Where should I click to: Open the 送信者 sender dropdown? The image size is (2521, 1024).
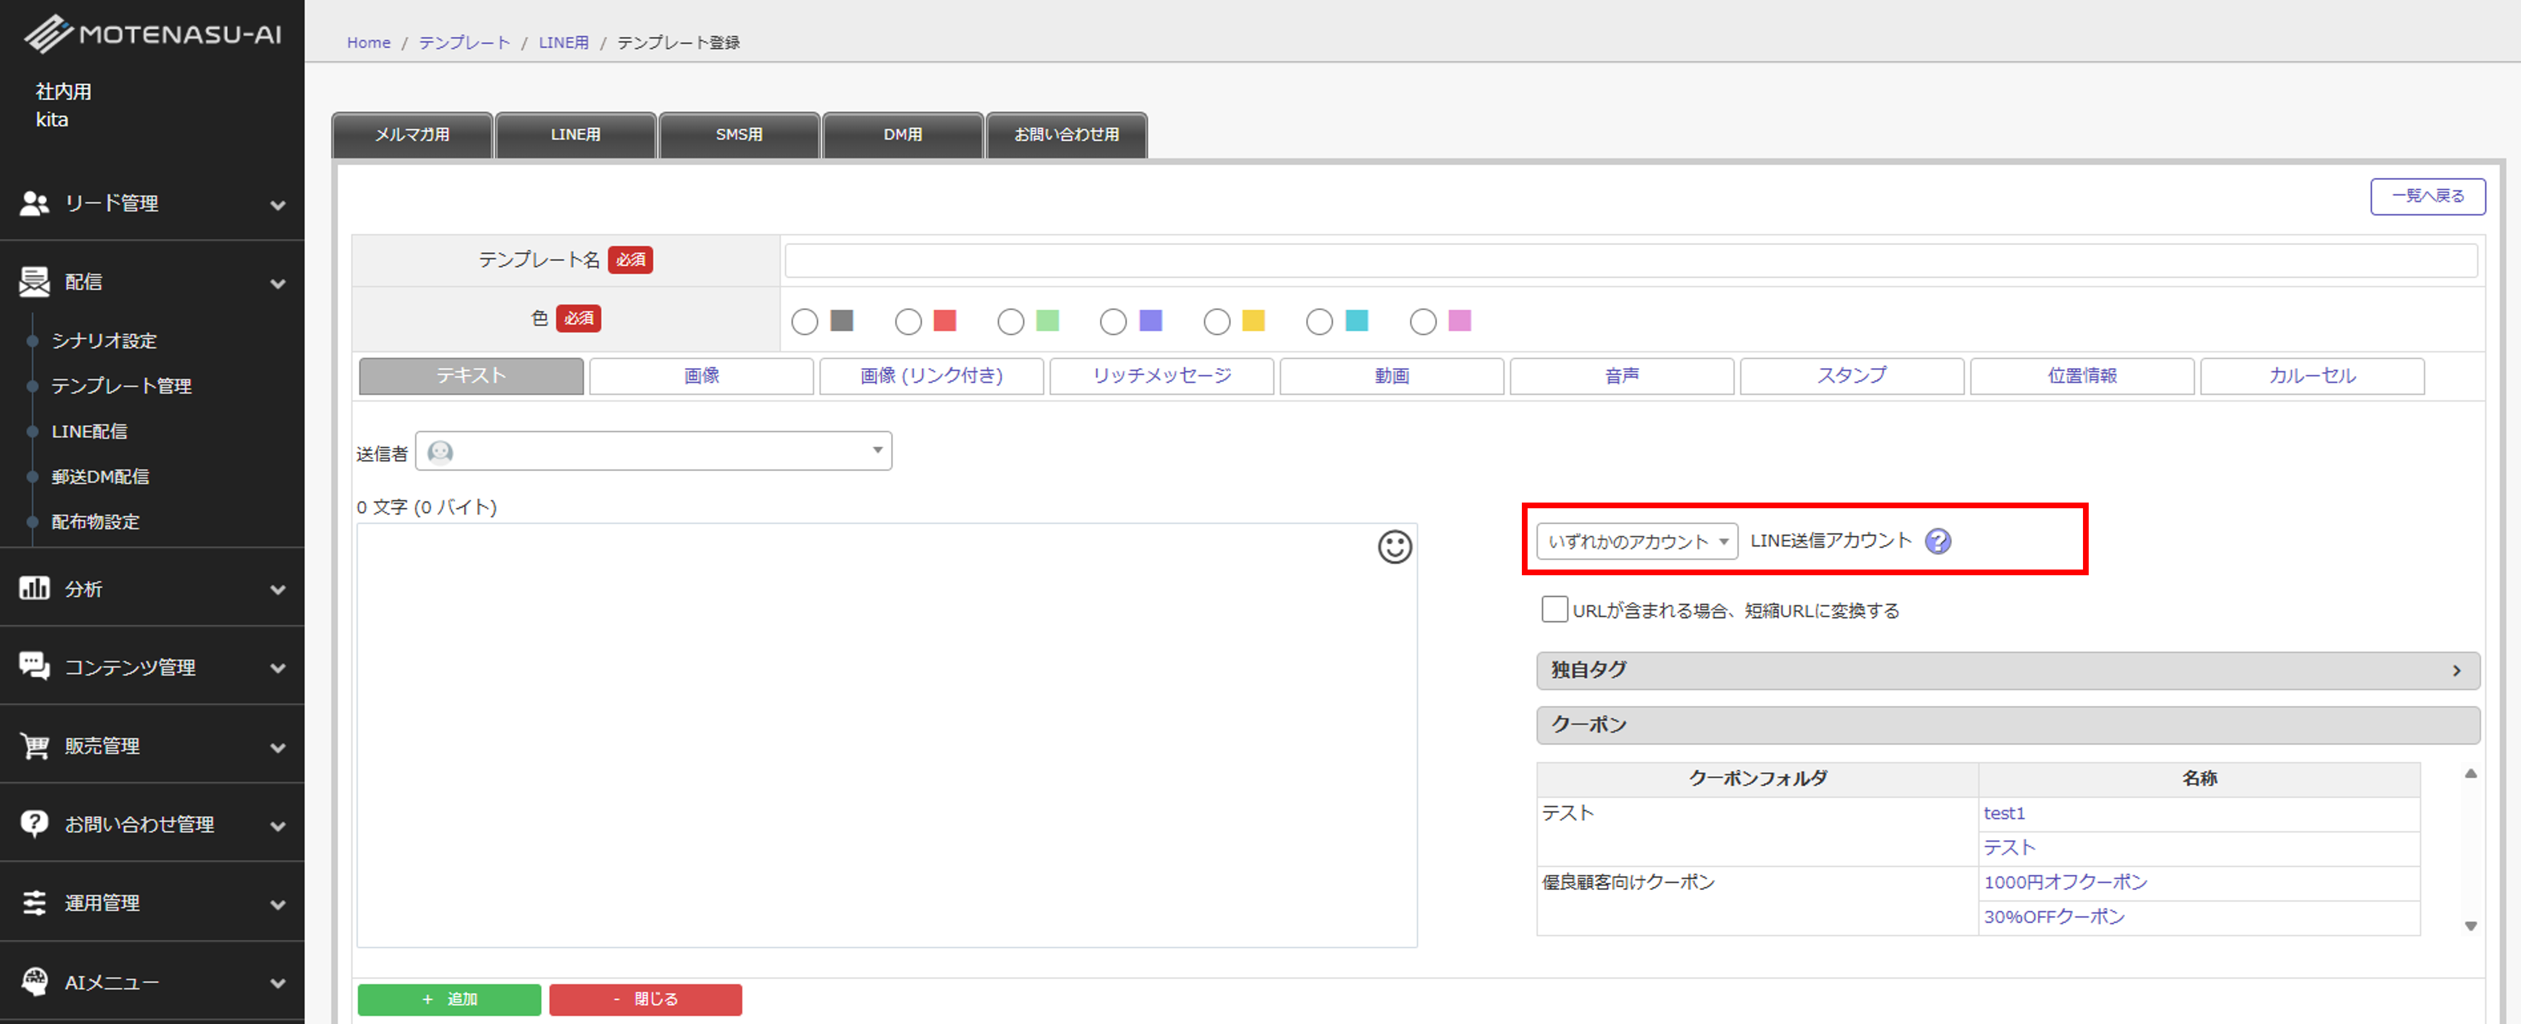coord(654,451)
